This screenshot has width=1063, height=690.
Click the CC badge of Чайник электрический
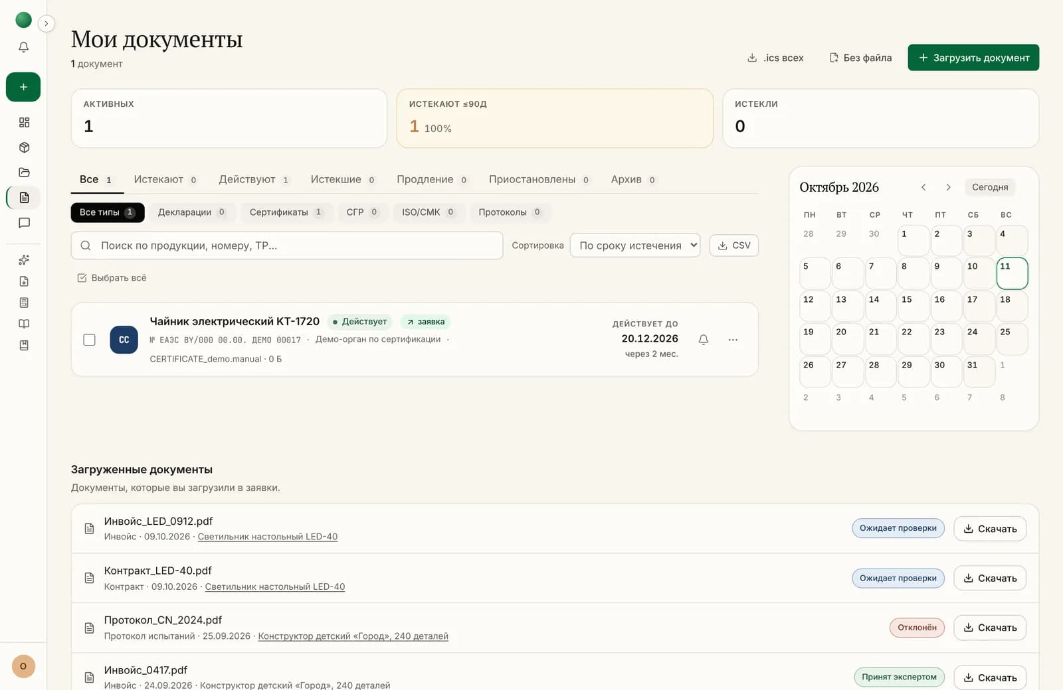pos(124,340)
